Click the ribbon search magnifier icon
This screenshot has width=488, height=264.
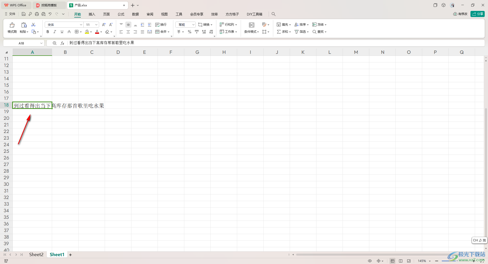pyautogui.click(x=273, y=14)
